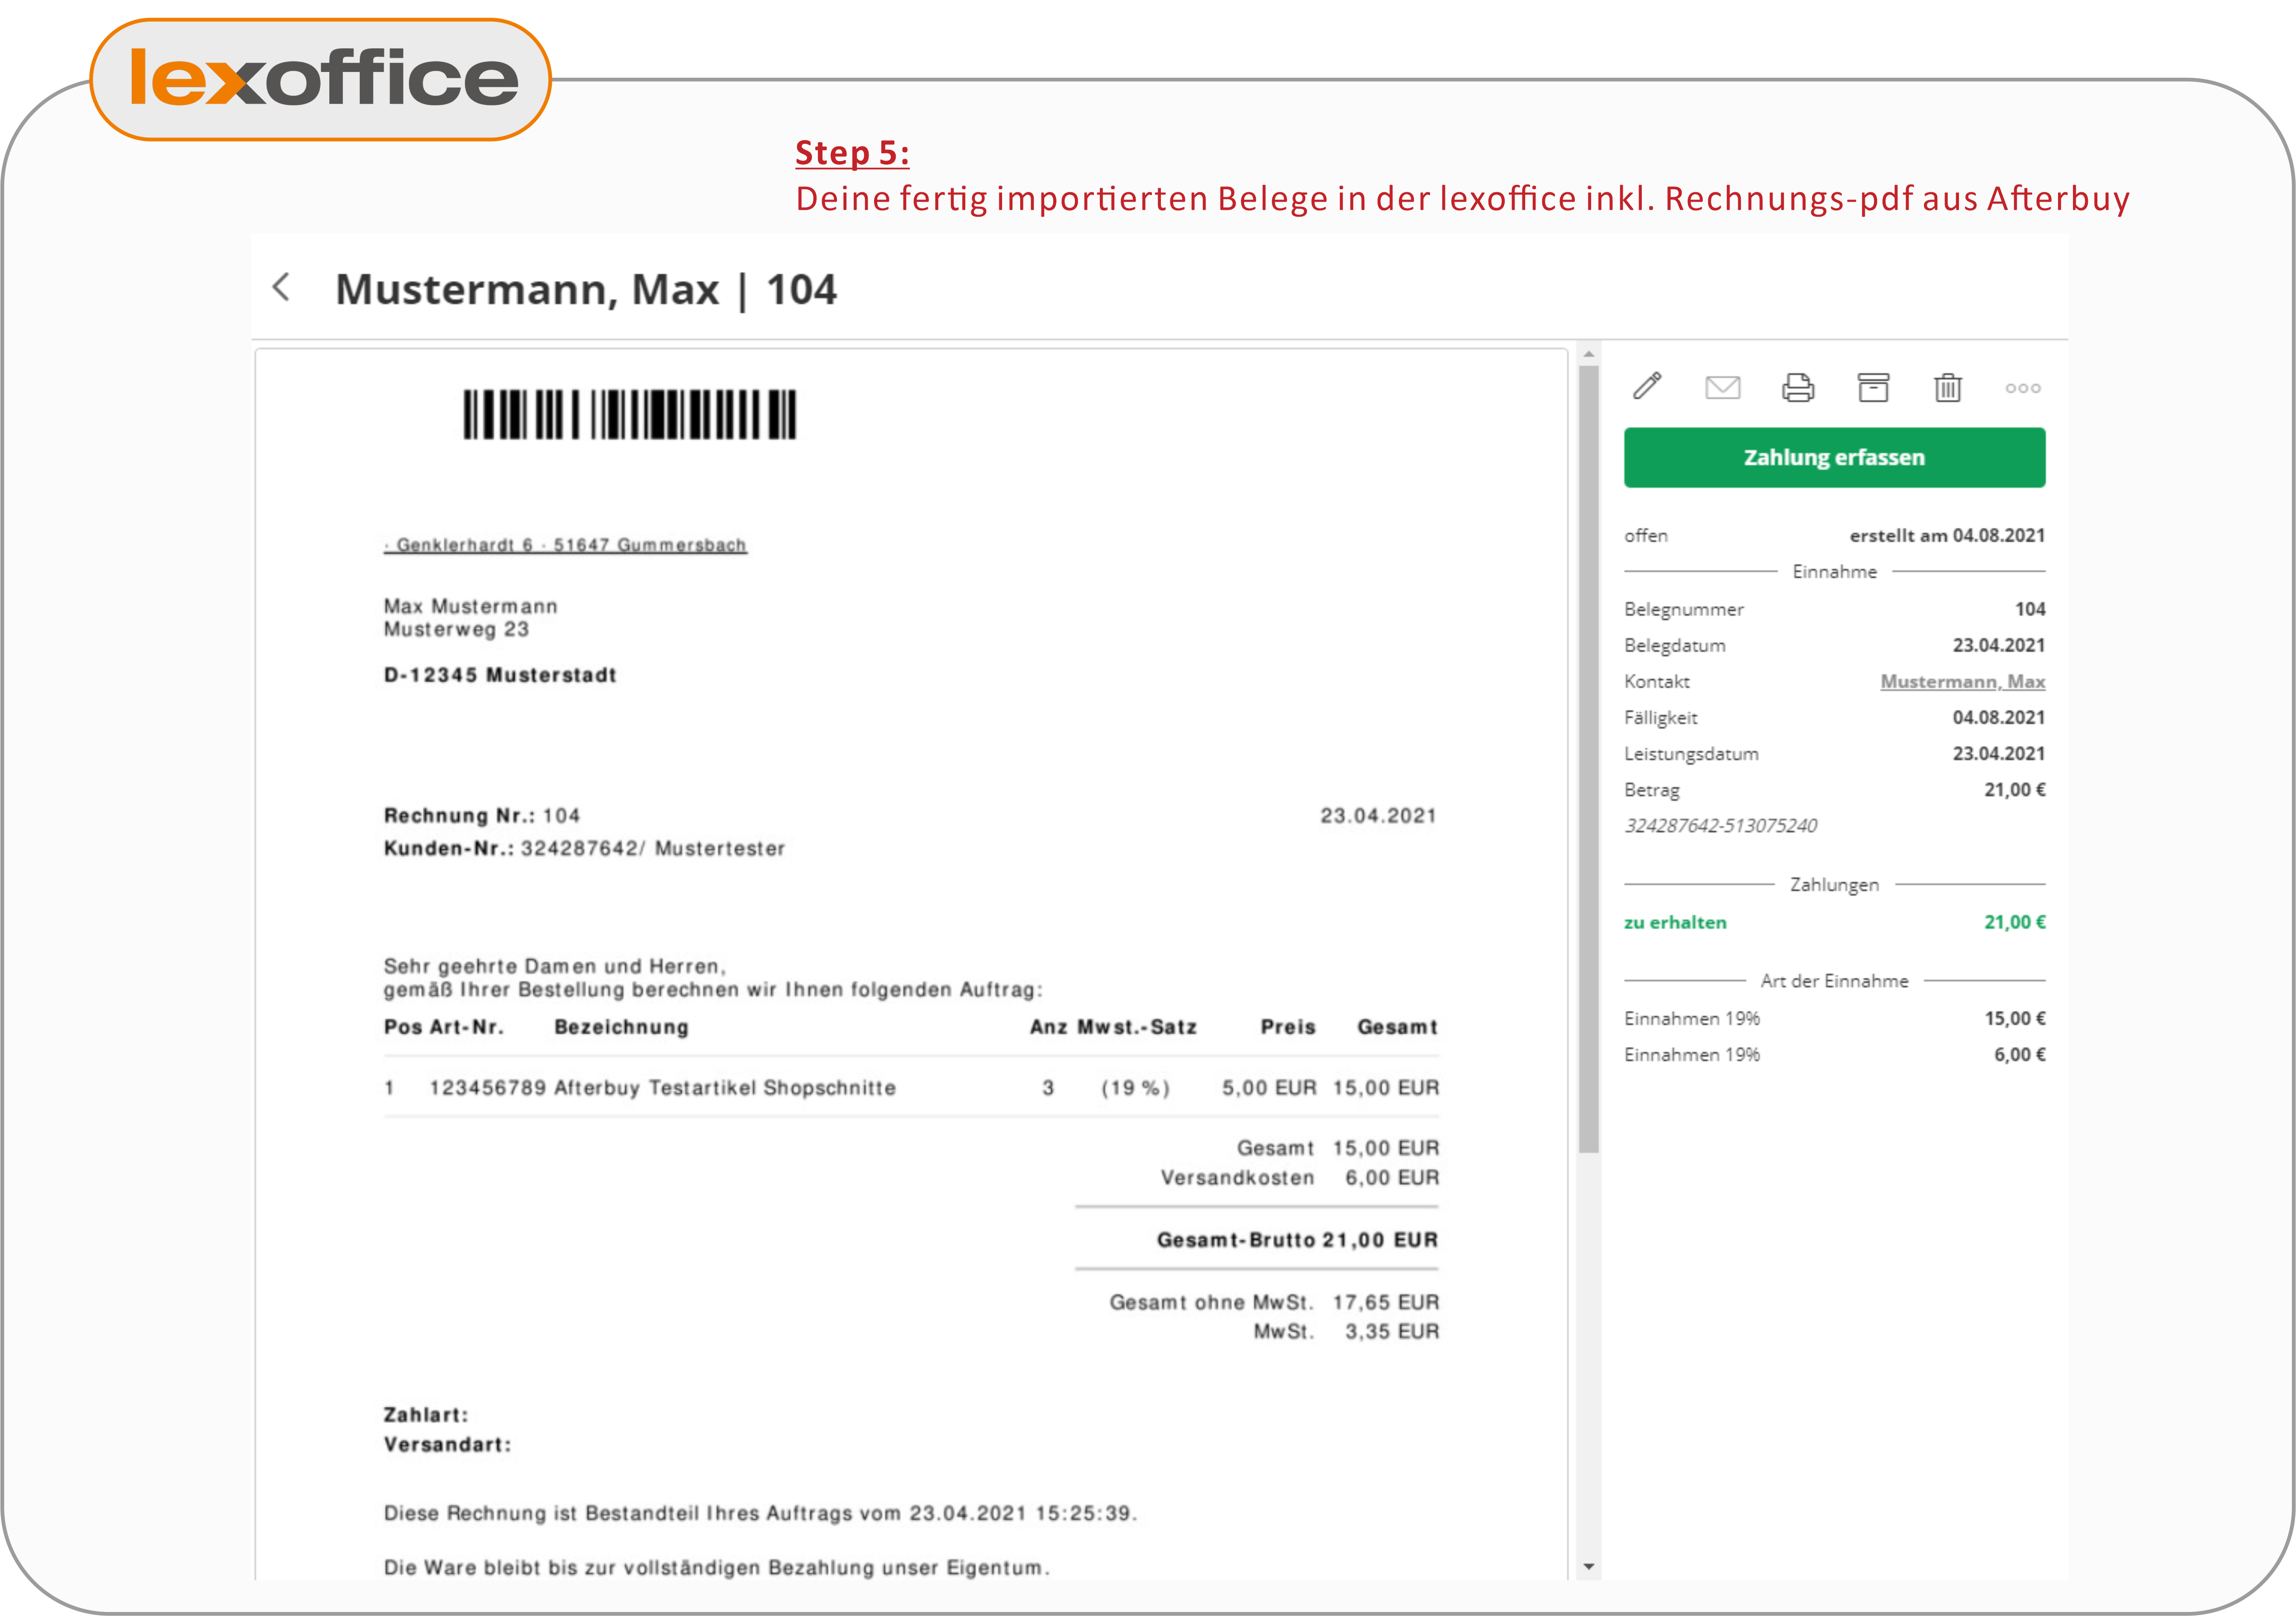This screenshot has width=2296, height=1616.
Task: Click reference number 324287642-513075240
Action: pyautogui.click(x=1720, y=825)
